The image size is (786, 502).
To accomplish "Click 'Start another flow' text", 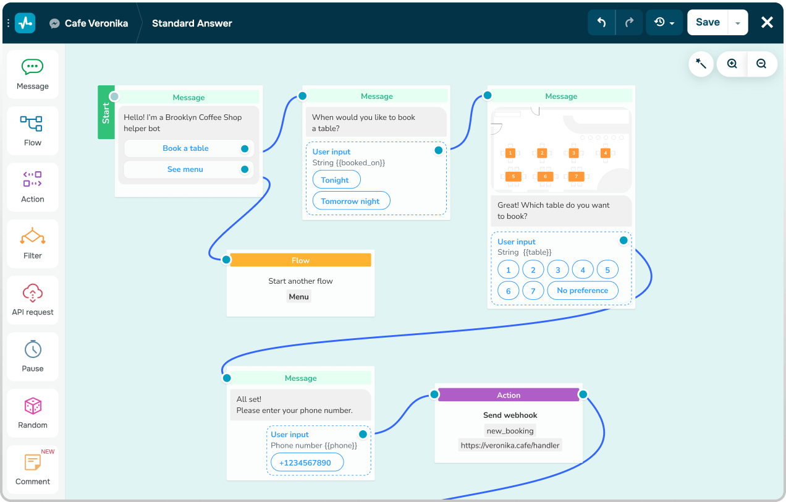I will pyautogui.click(x=300, y=281).
